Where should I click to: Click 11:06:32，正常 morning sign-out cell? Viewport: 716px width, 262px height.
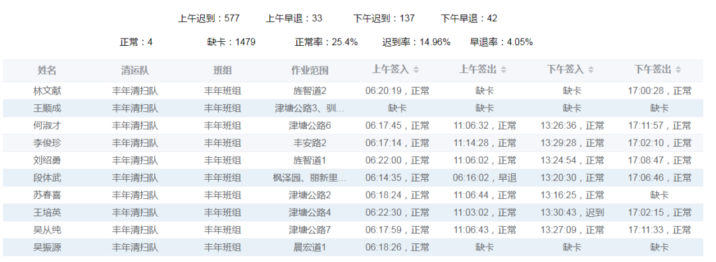[485, 125]
